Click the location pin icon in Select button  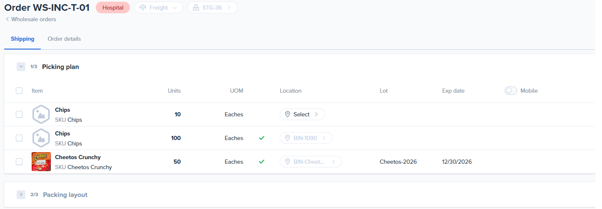287,114
